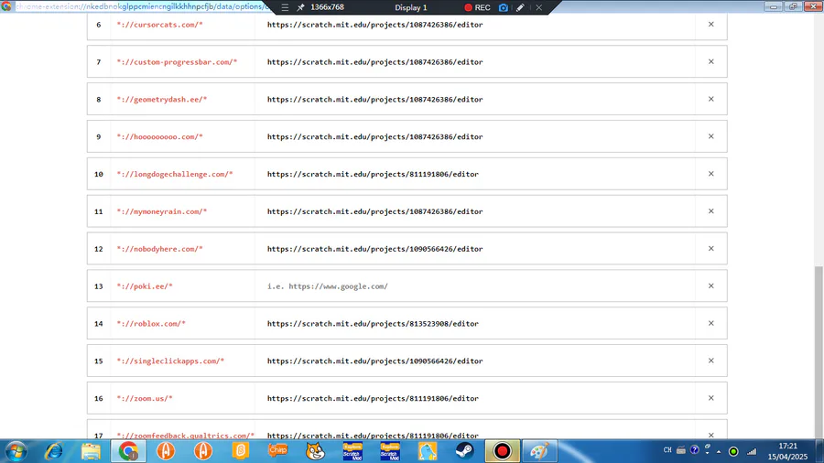The width and height of the screenshot is (824, 463).
Task: Open the Windows Start menu
Action: click(16, 451)
